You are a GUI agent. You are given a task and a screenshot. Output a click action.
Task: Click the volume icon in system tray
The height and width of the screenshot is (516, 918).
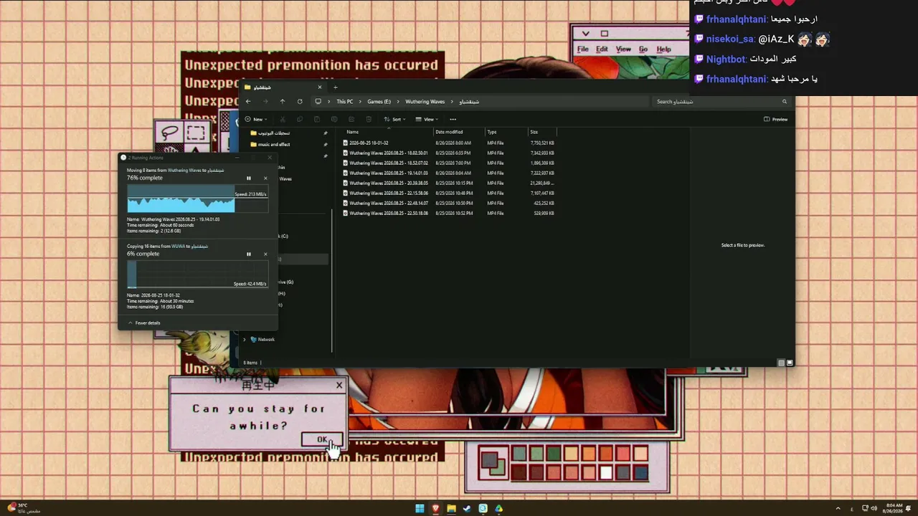click(874, 509)
